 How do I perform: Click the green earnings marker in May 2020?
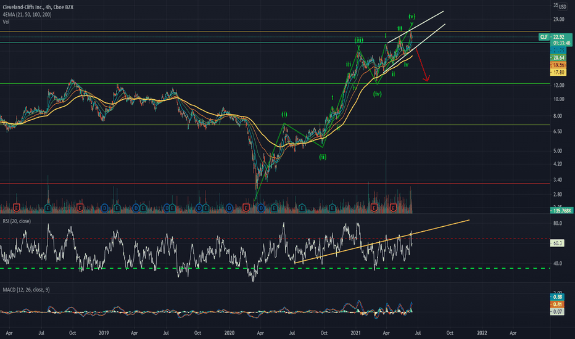tap(274, 208)
